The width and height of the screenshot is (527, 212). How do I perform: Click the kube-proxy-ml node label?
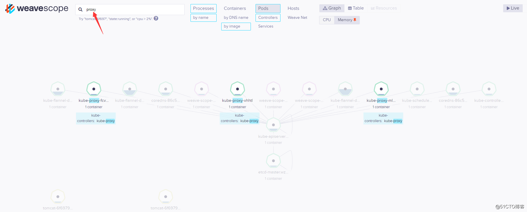click(381, 101)
